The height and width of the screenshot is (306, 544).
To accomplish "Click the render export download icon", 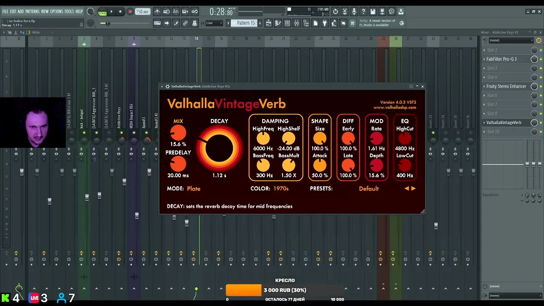I will (401, 11).
